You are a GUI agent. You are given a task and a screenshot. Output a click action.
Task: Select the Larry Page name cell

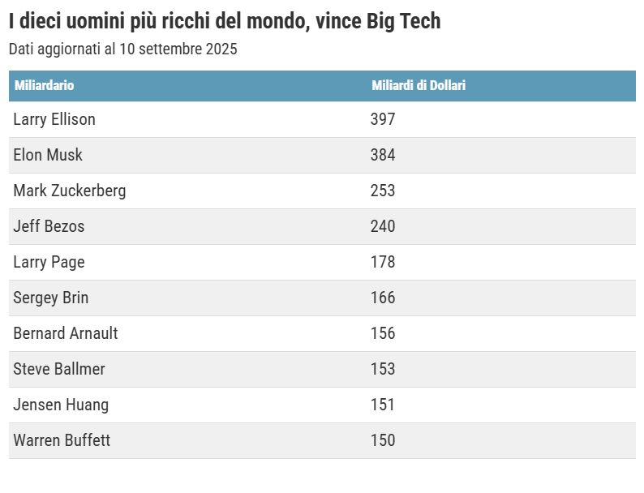coord(49,262)
